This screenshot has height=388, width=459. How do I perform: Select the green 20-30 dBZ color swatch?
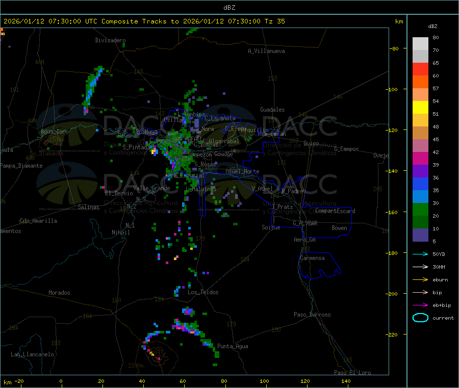click(x=420, y=209)
